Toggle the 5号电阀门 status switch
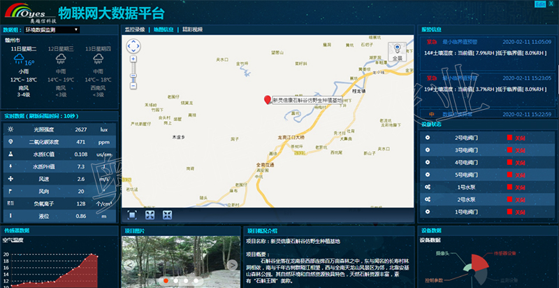The width and height of the screenshot is (559, 288). [510, 175]
